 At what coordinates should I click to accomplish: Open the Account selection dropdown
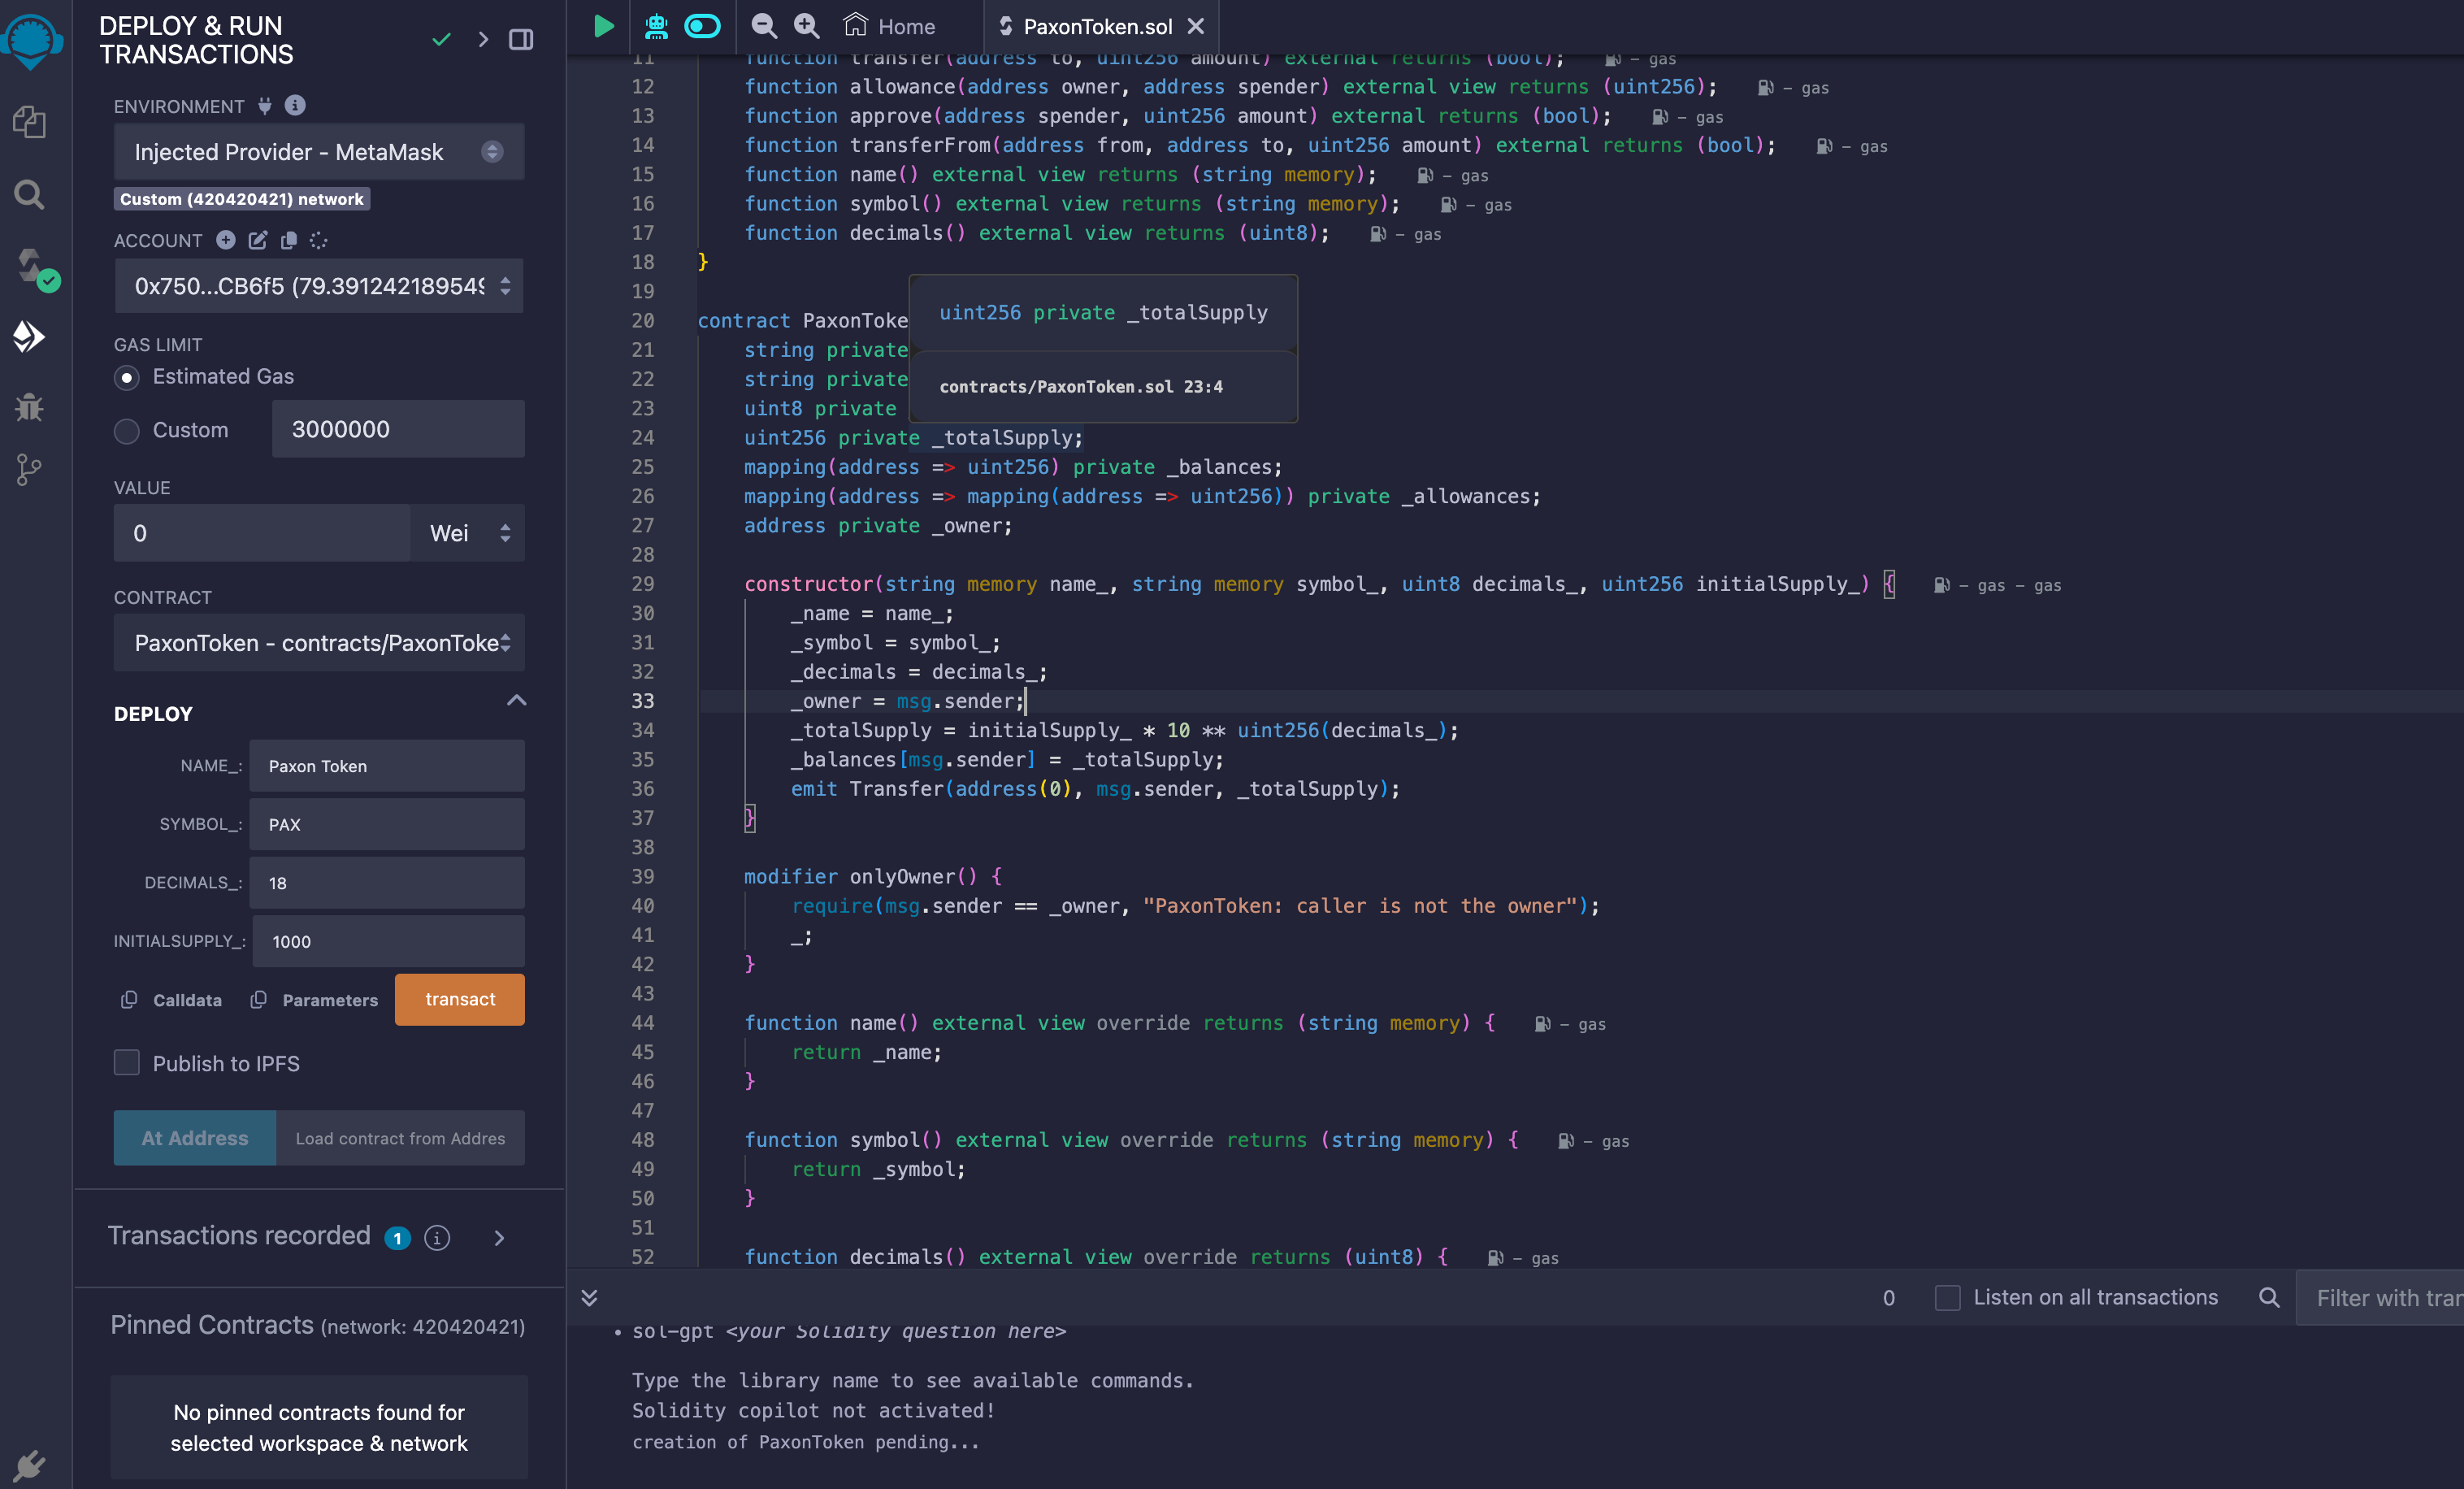click(319, 286)
